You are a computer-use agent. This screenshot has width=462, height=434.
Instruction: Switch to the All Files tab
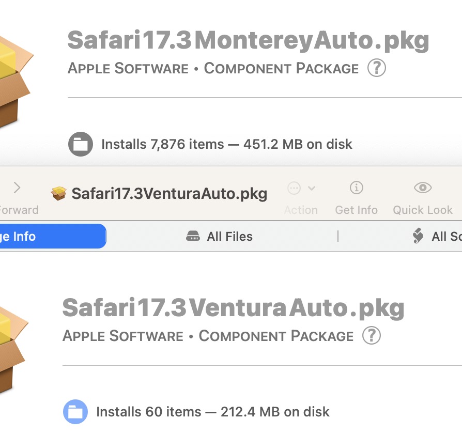tap(220, 237)
